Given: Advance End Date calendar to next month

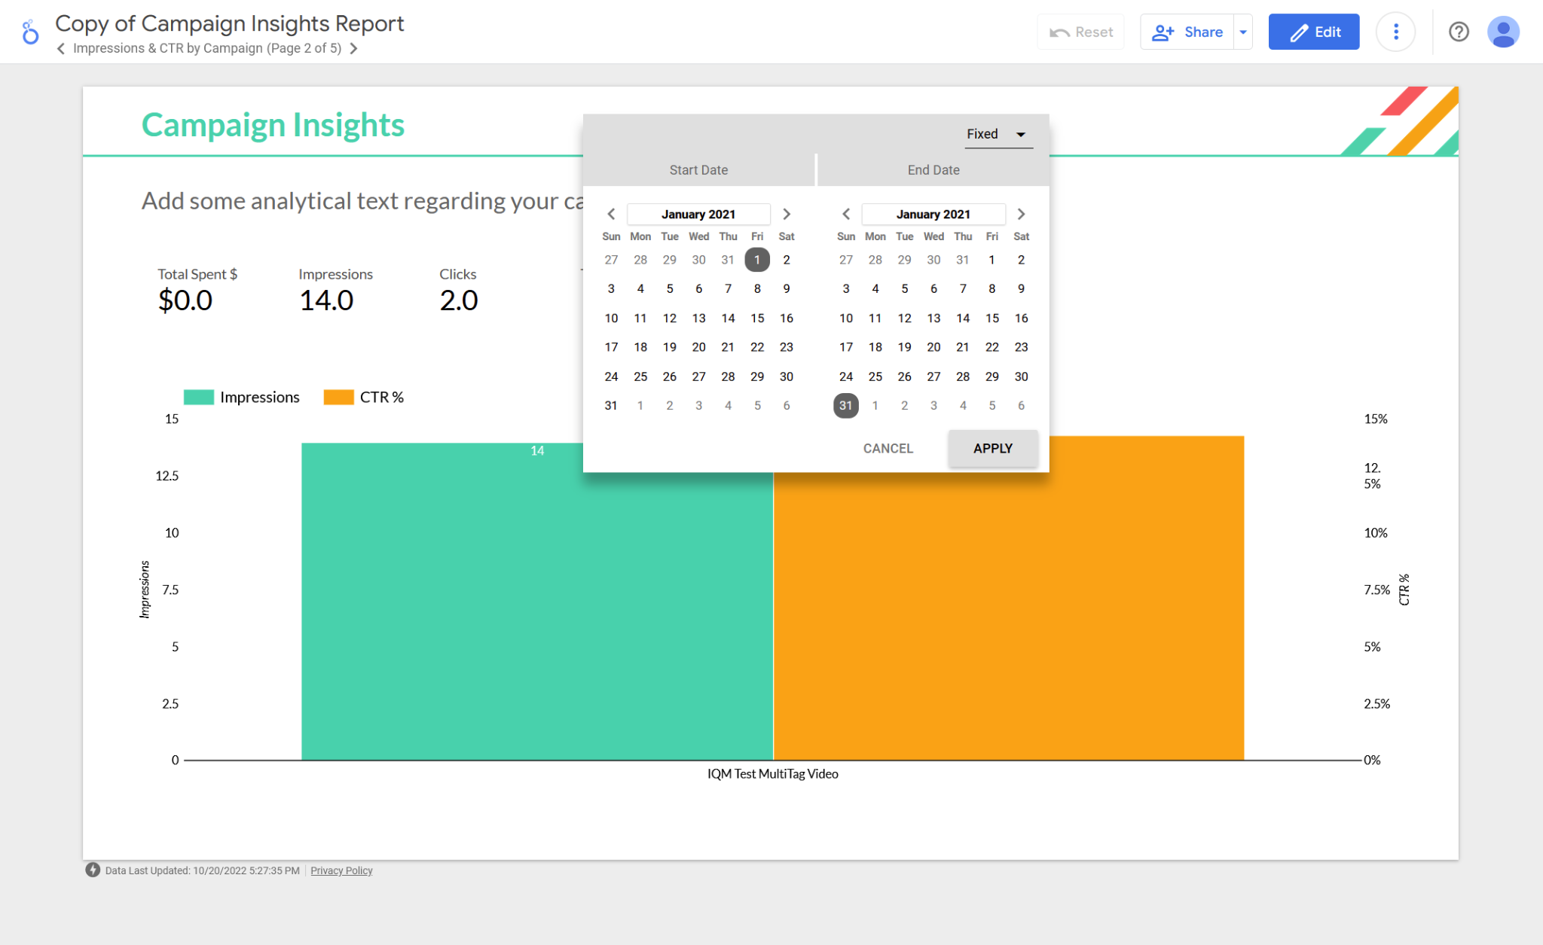Looking at the screenshot, I should 1021,214.
